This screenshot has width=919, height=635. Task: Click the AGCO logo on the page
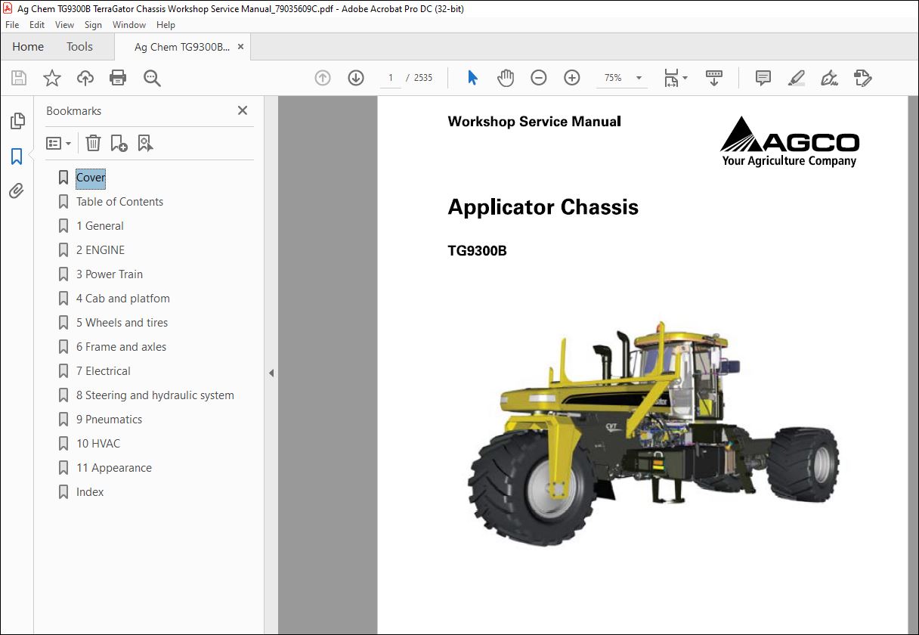click(790, 141)
